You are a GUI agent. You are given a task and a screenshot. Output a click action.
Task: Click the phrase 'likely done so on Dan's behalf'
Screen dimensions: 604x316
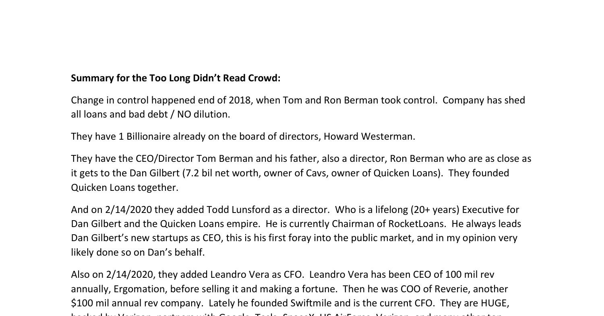pyautogui.click(x=138, y=252)
